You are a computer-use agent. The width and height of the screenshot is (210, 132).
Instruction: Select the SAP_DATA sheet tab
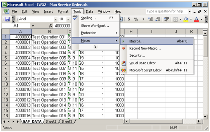coord(32,122)
